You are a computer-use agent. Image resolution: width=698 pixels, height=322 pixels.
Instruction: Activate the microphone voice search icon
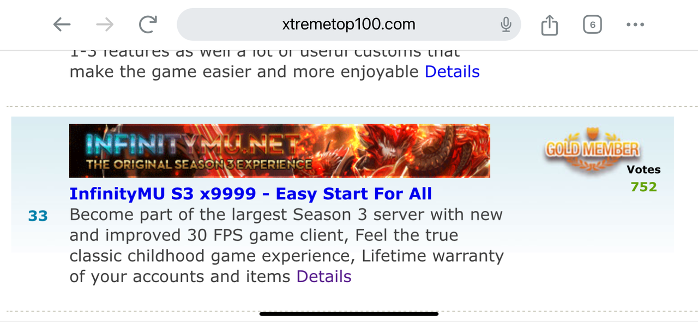(x=506, y=24)
